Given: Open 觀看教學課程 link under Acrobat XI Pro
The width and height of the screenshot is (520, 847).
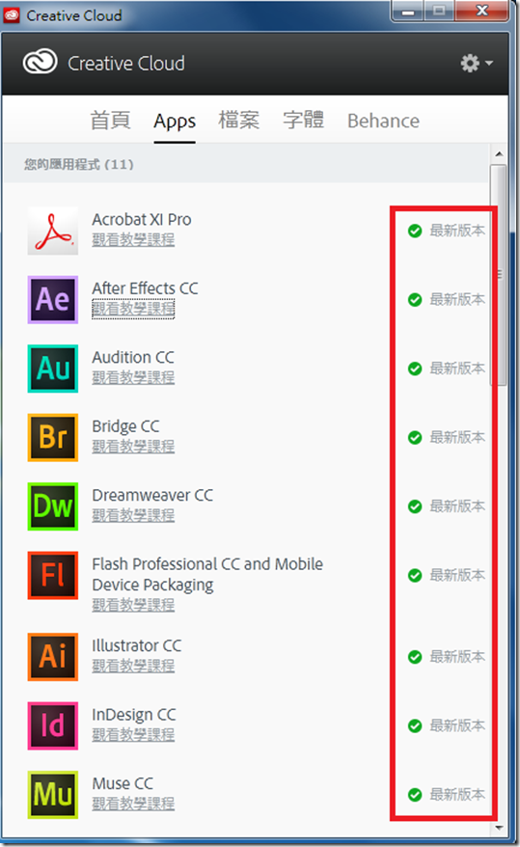Looking at the screenshot, I should pyautogui.click(x=133, y=239).
